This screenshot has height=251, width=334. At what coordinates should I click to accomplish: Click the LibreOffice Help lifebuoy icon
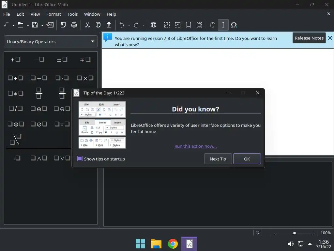click(154, 25)
